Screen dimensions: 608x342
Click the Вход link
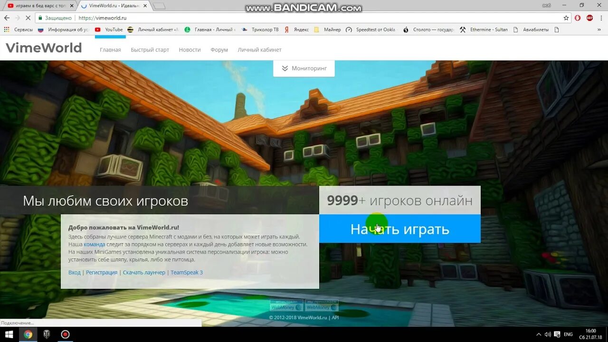click(74, 272)
